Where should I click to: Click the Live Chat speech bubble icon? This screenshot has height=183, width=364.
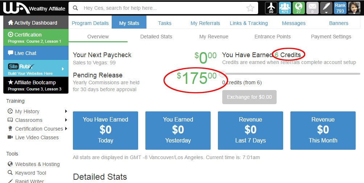coord(11,53)
